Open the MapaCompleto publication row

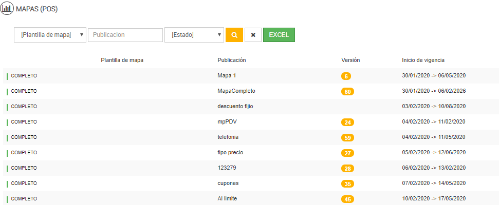pos(236,91)
